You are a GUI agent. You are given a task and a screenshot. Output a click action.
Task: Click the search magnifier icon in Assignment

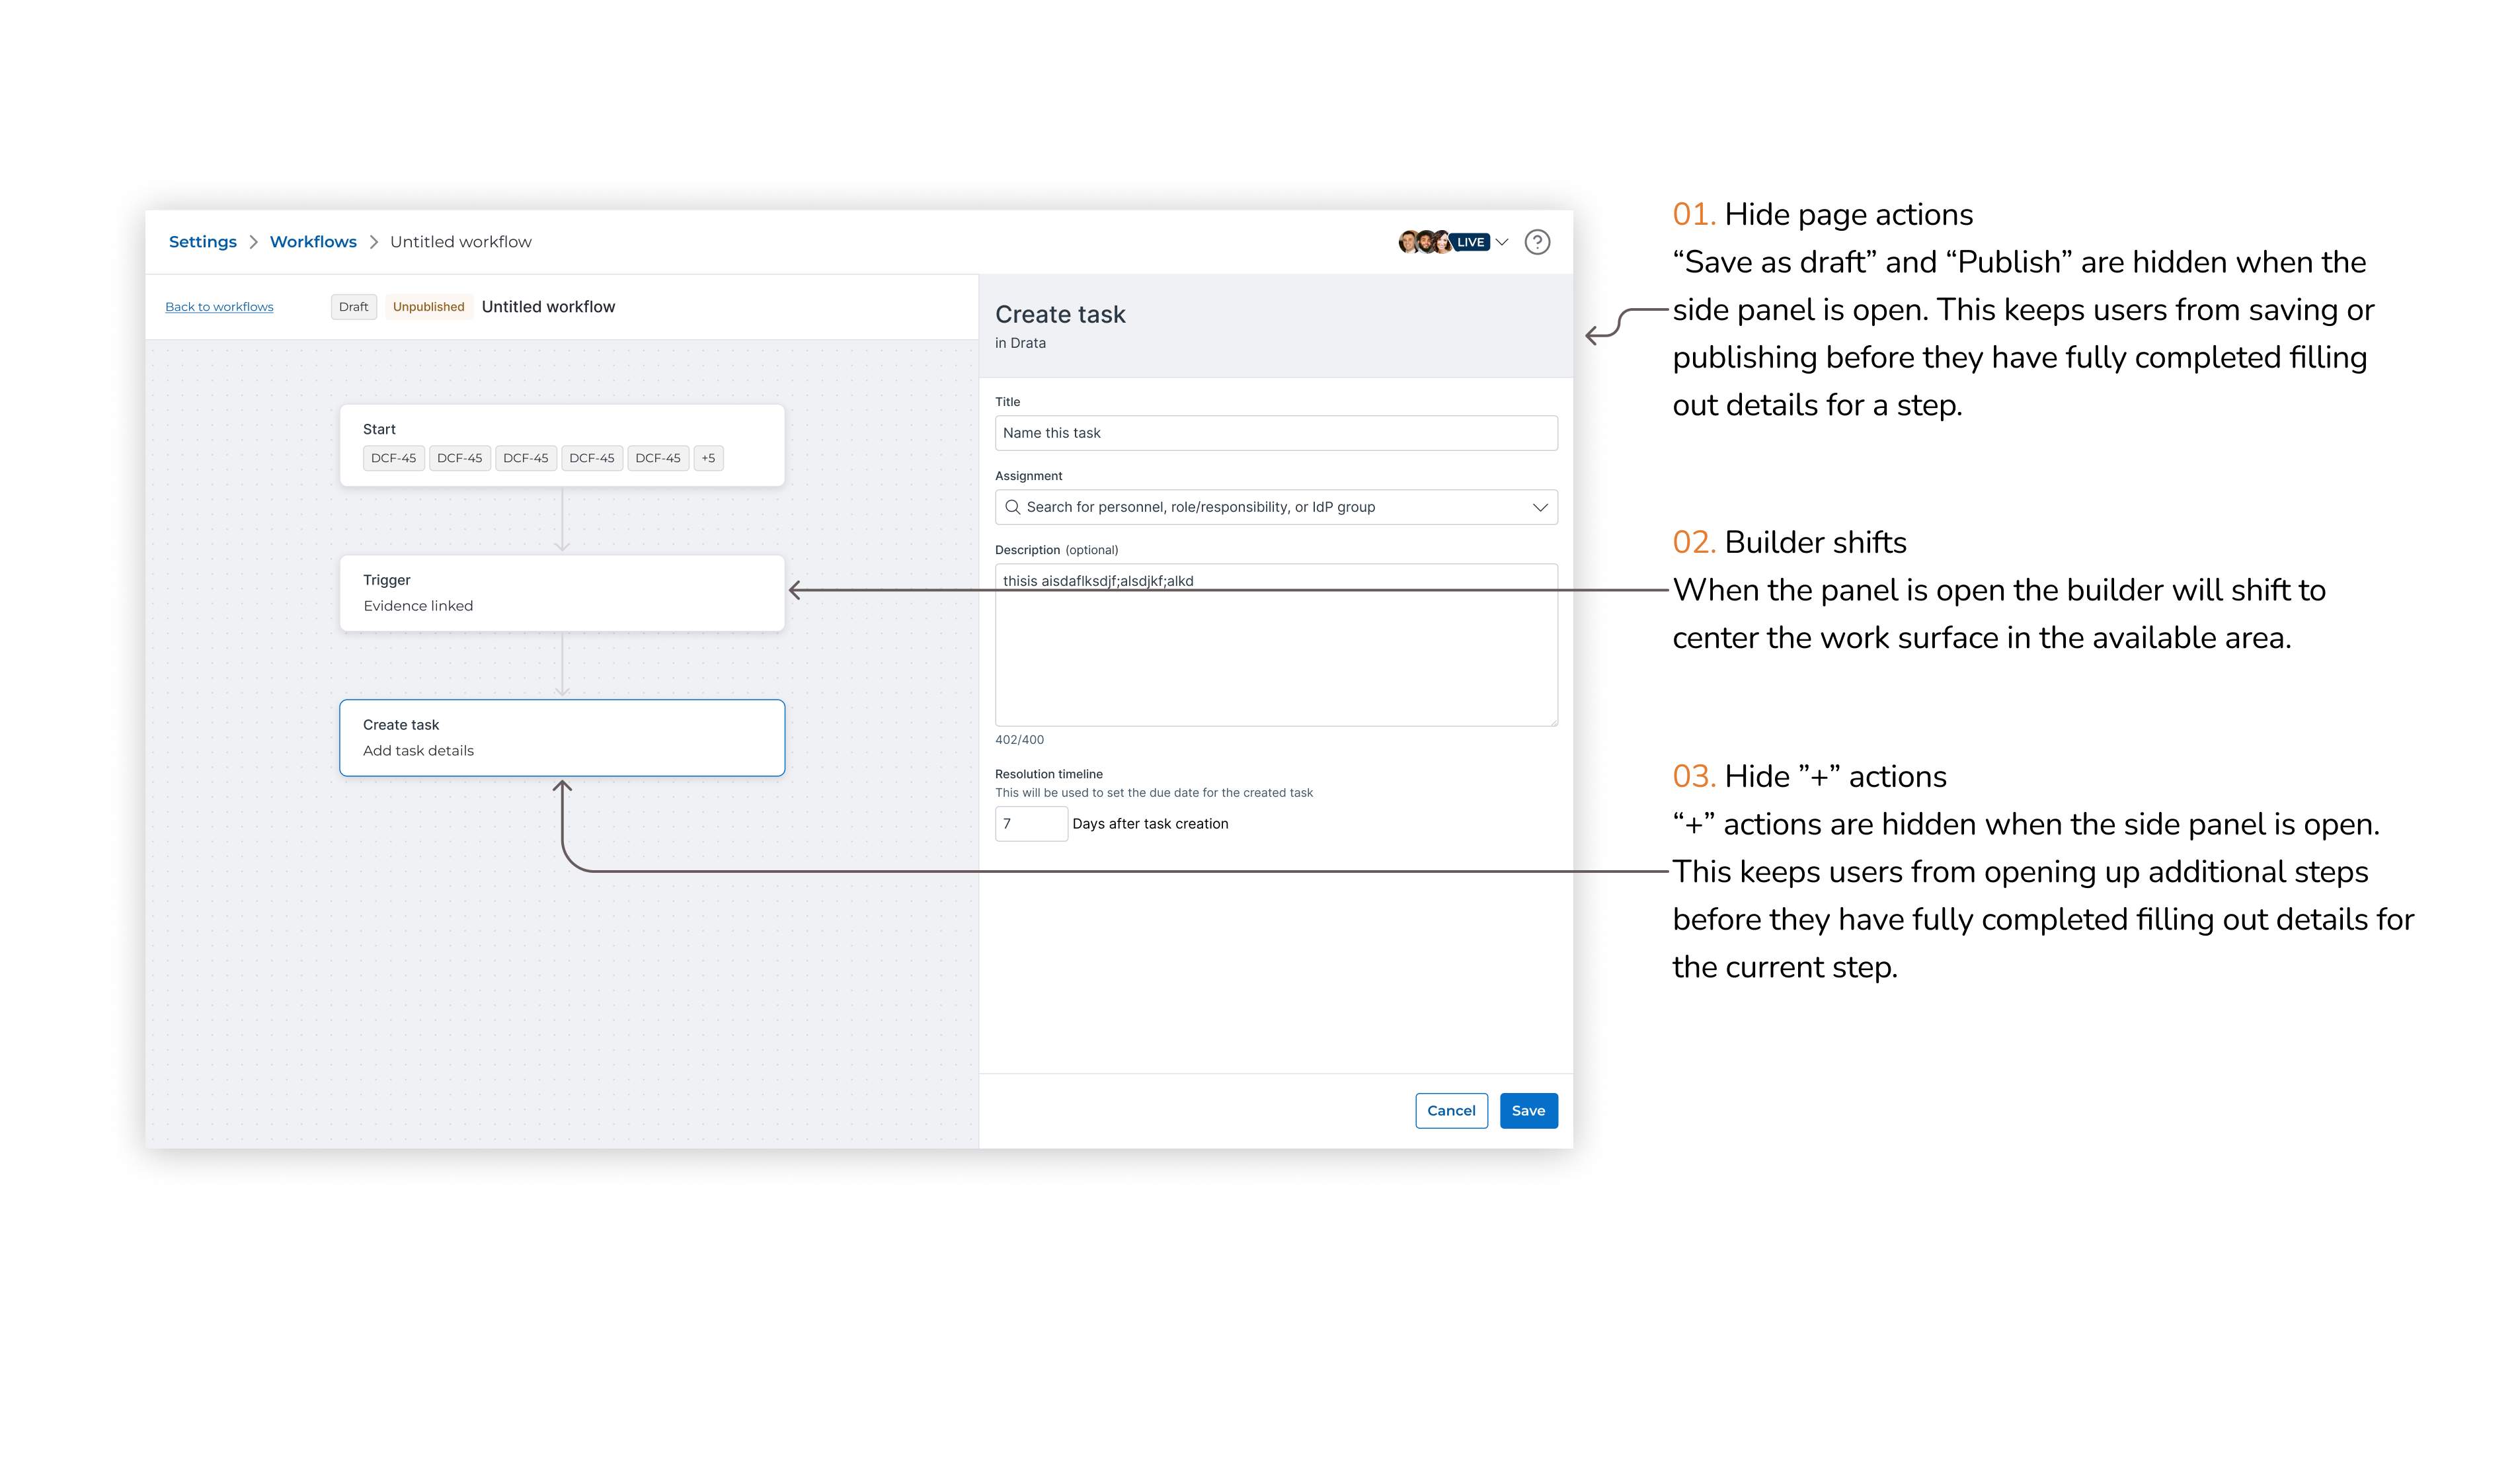click(x=1012, y=507)
